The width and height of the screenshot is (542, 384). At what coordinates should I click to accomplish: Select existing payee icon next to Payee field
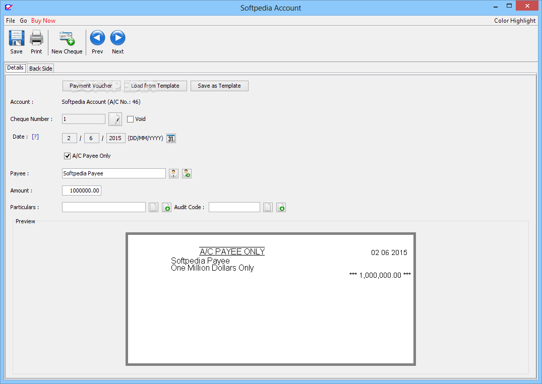tap(173, 173)
